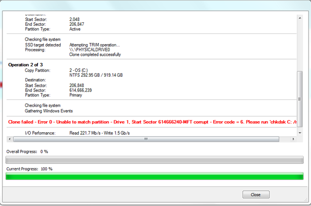Click the 'I/O Performance:' label

click(x=40, y=133)
